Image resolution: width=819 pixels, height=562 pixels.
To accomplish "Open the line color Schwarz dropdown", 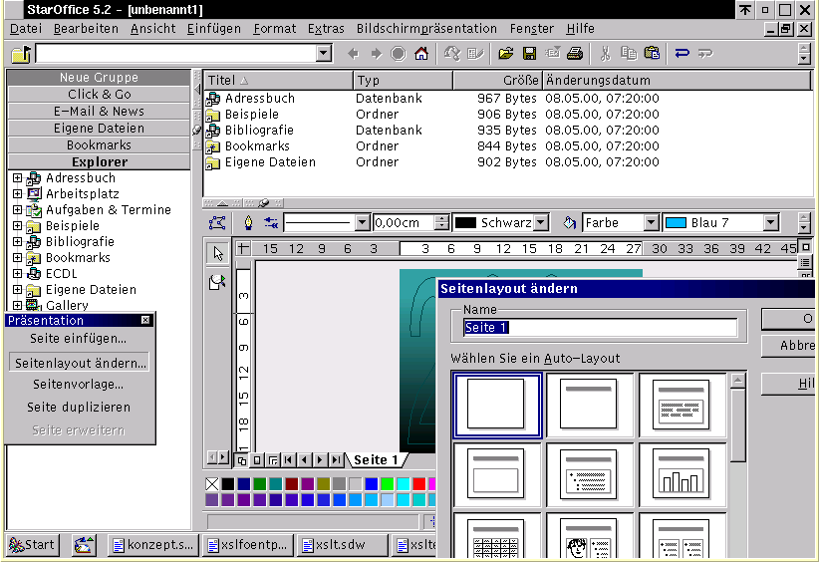I will pyautogui.click(x=541, y=223).
